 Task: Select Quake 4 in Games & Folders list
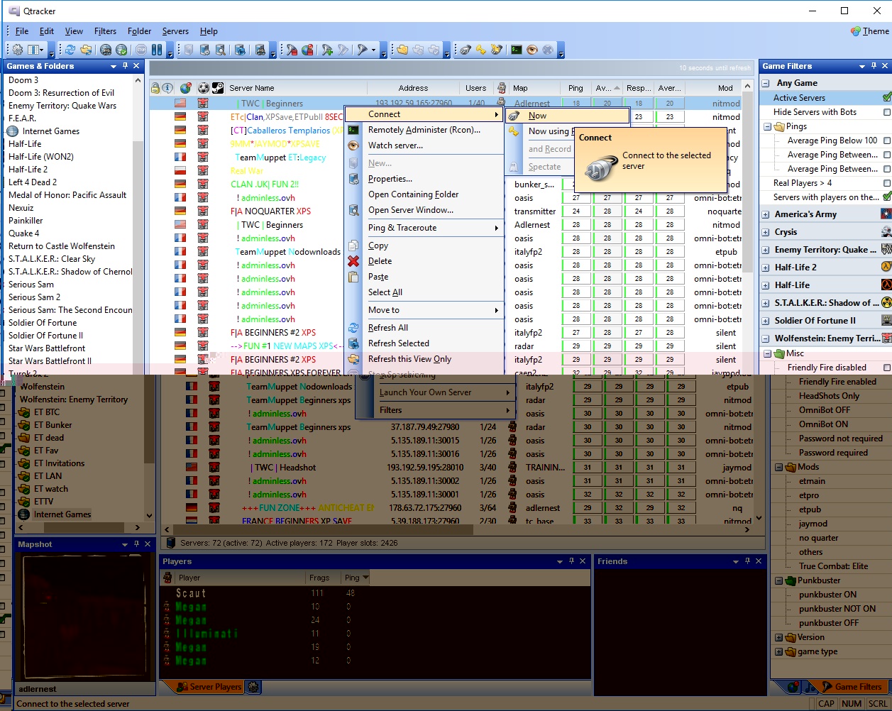click(x=24, y=233)
